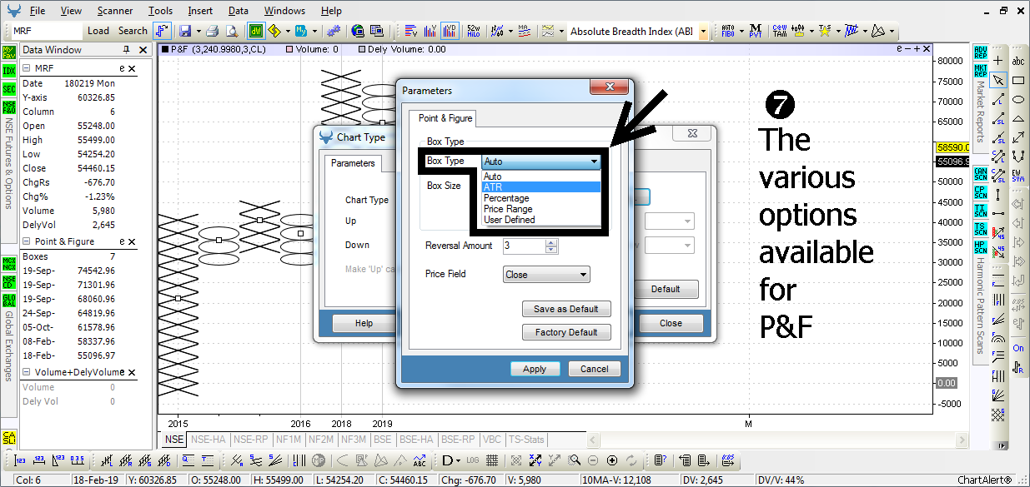The width and height of the screenshot is (1030, 487).
Task: Select the arrow pointer tool
Action: coord(998,80)
